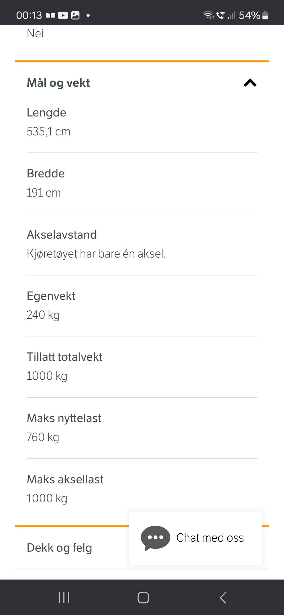This screenshot has height=615, width=284.
Task: Tap the image notification icon in status bar
Action: (75, 15)
